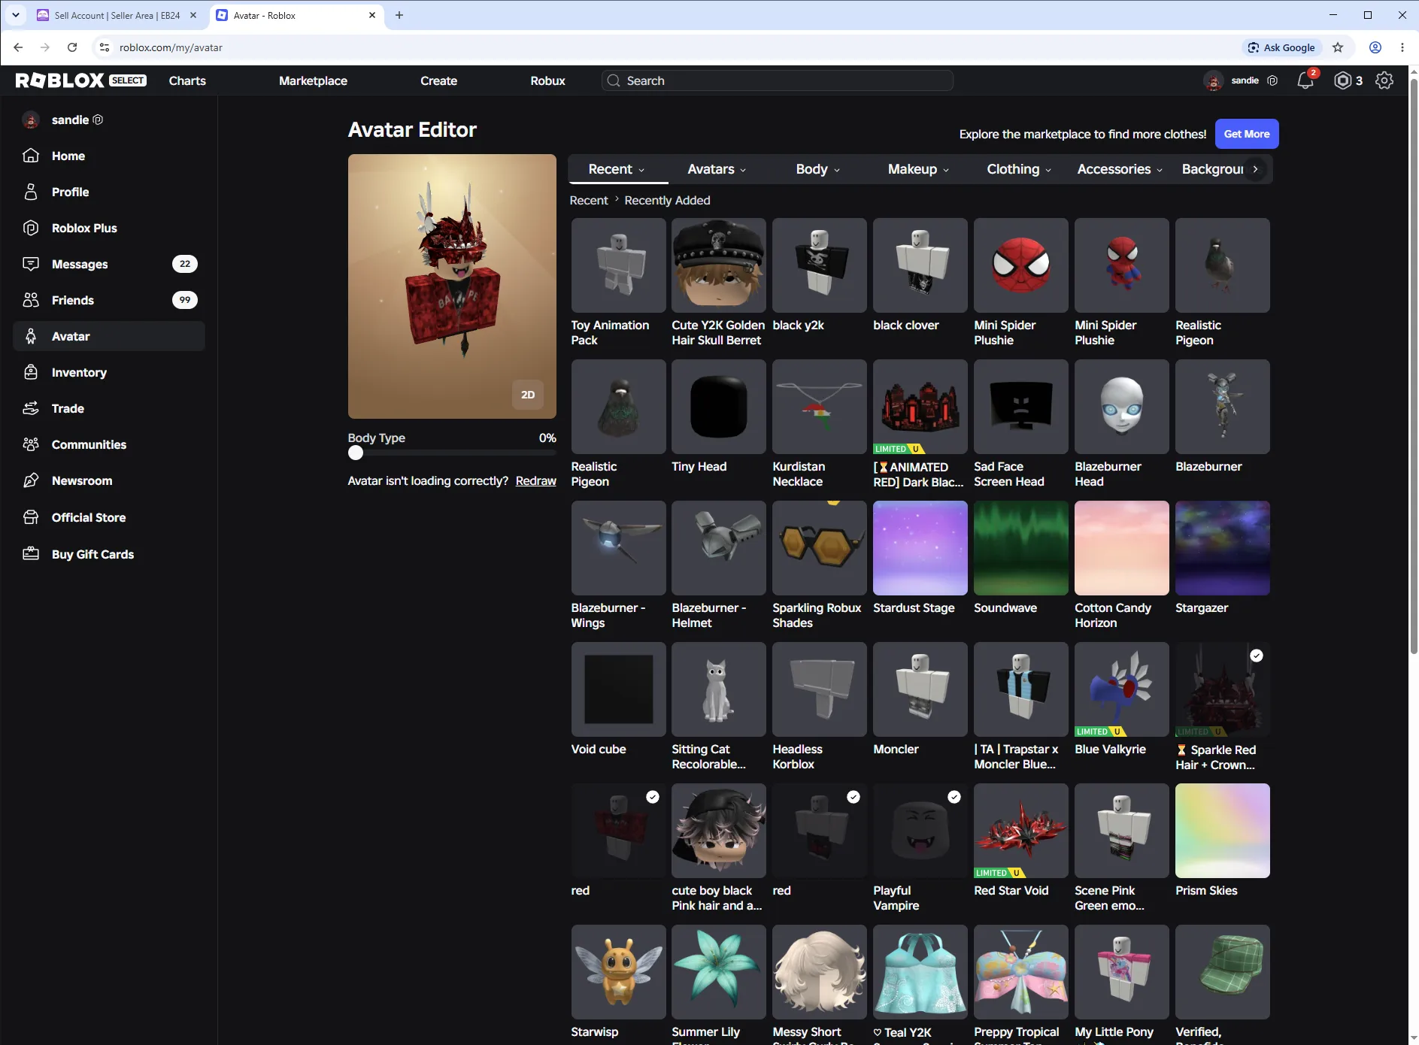Click the Roblox search field

[778, 80]
